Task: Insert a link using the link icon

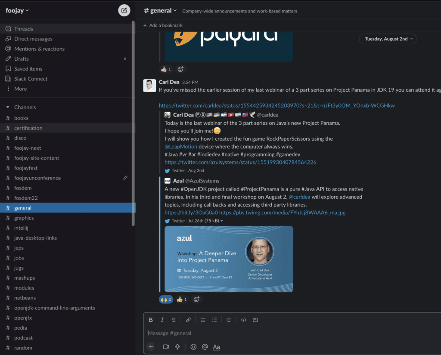Action: click(188, 320)
